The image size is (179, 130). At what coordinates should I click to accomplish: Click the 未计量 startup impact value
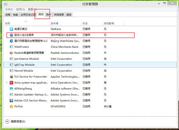click(108, 106)
